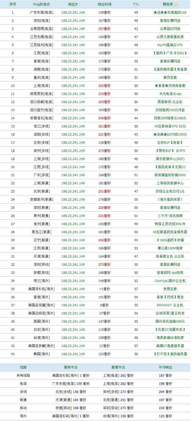Click the 海西数据台湾机房 link
The image size is (194, 421).
[170, 338]
